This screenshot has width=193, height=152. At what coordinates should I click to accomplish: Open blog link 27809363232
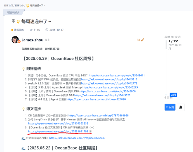(58, 123)
